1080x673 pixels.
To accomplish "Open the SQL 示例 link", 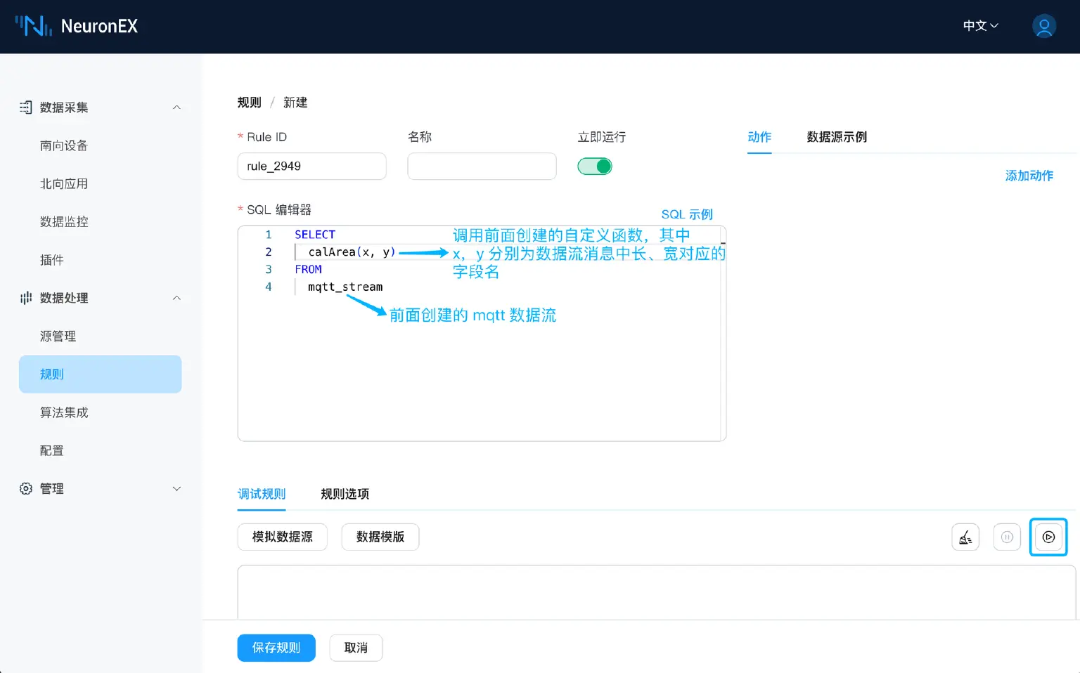I will point(686,214).
